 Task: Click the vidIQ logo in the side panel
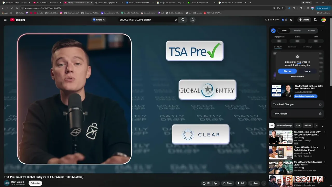273,31
